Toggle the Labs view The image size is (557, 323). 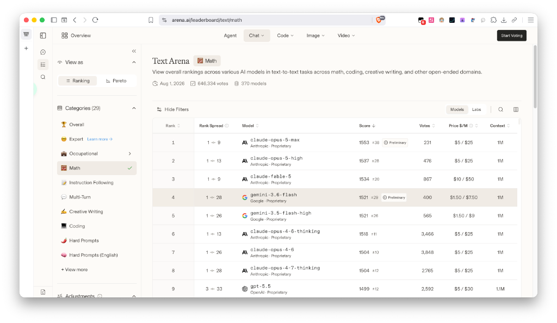click(476, 109)
